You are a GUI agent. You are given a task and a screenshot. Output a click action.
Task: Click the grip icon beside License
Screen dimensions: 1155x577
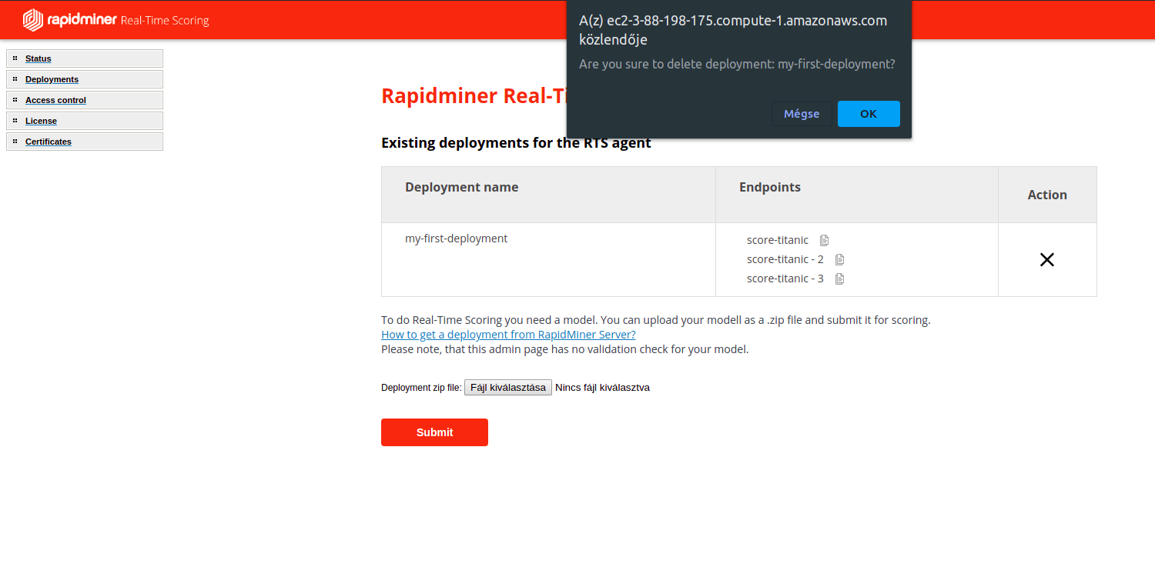coord(15,121)
